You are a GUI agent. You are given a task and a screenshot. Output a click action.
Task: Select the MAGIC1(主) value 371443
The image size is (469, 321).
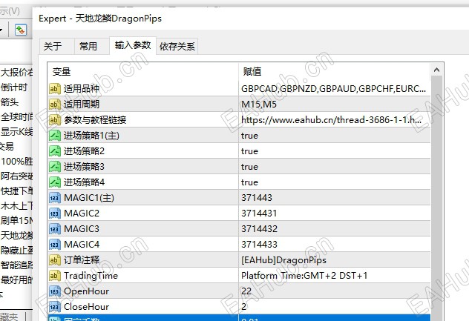coord(335,197)
